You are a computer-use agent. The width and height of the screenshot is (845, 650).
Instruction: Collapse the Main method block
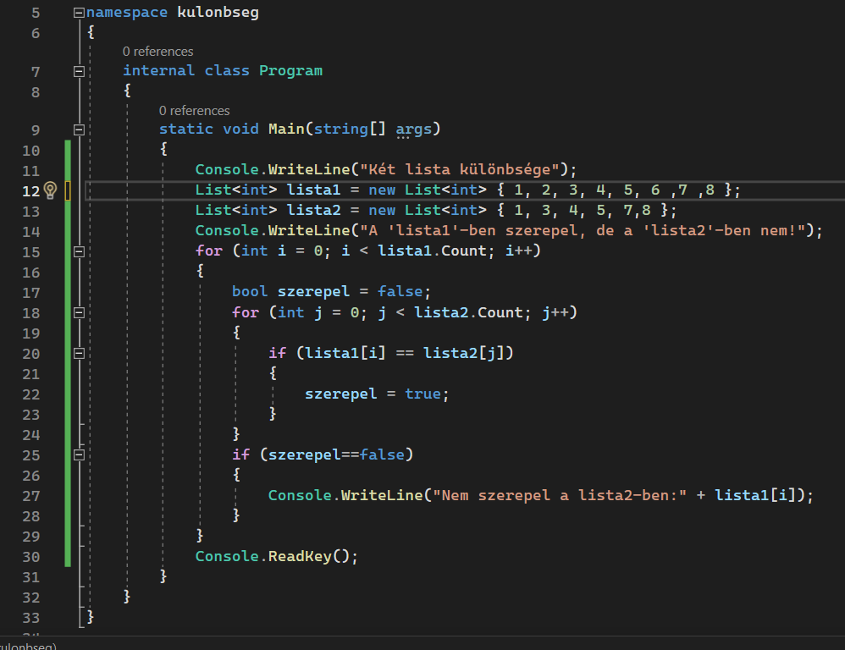[x=80, y=130]
